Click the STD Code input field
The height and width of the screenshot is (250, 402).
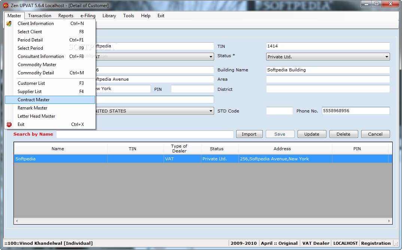pyautogui.click(x=280, y=111)
